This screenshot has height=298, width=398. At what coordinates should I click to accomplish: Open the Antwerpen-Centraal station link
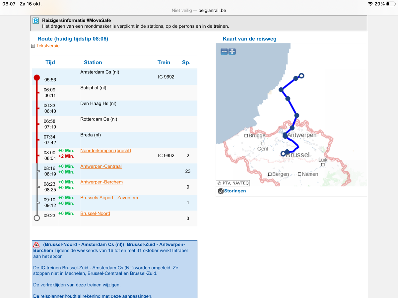[101, 166]
